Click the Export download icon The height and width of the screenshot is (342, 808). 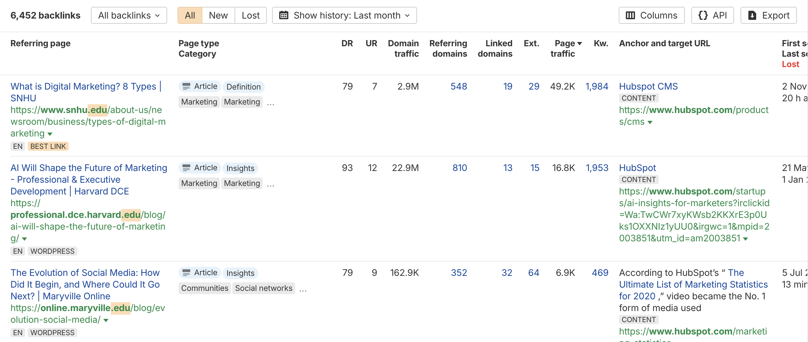752,15
